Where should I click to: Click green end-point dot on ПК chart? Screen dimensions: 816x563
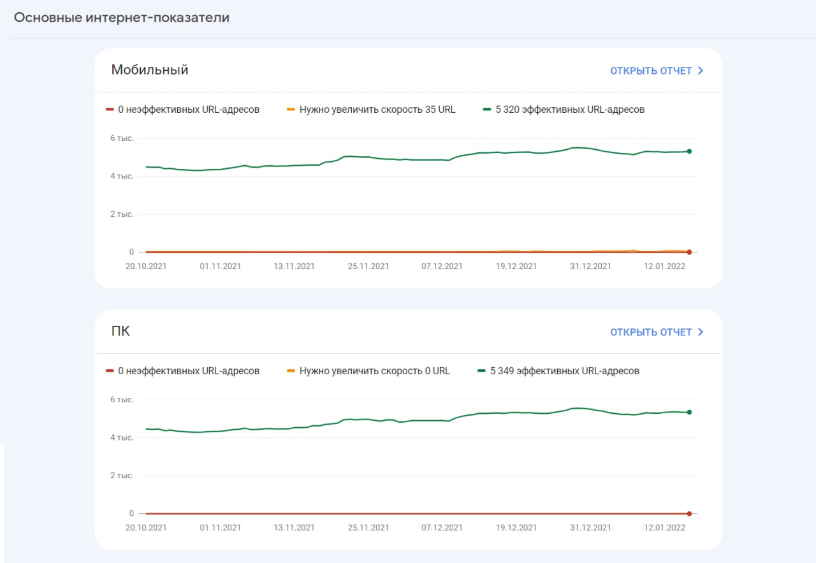click(x=689, y=413)
